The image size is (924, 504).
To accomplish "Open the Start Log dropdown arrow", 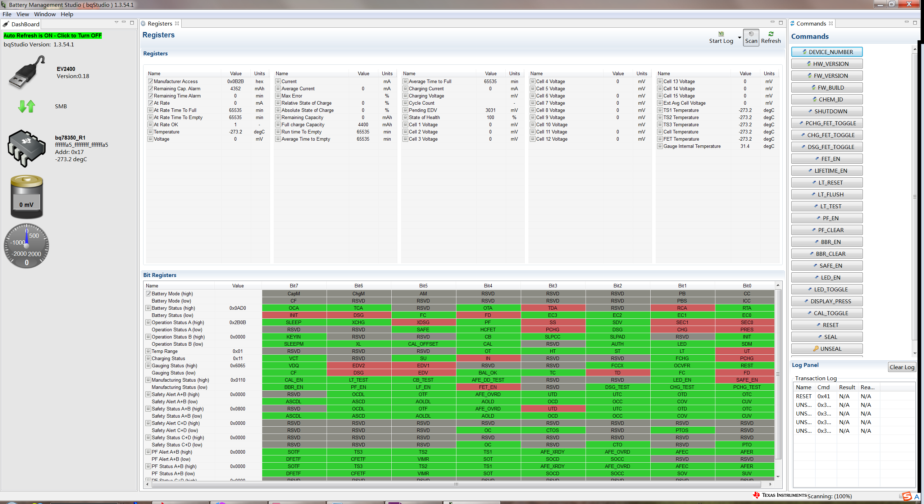I will point(739,37).
